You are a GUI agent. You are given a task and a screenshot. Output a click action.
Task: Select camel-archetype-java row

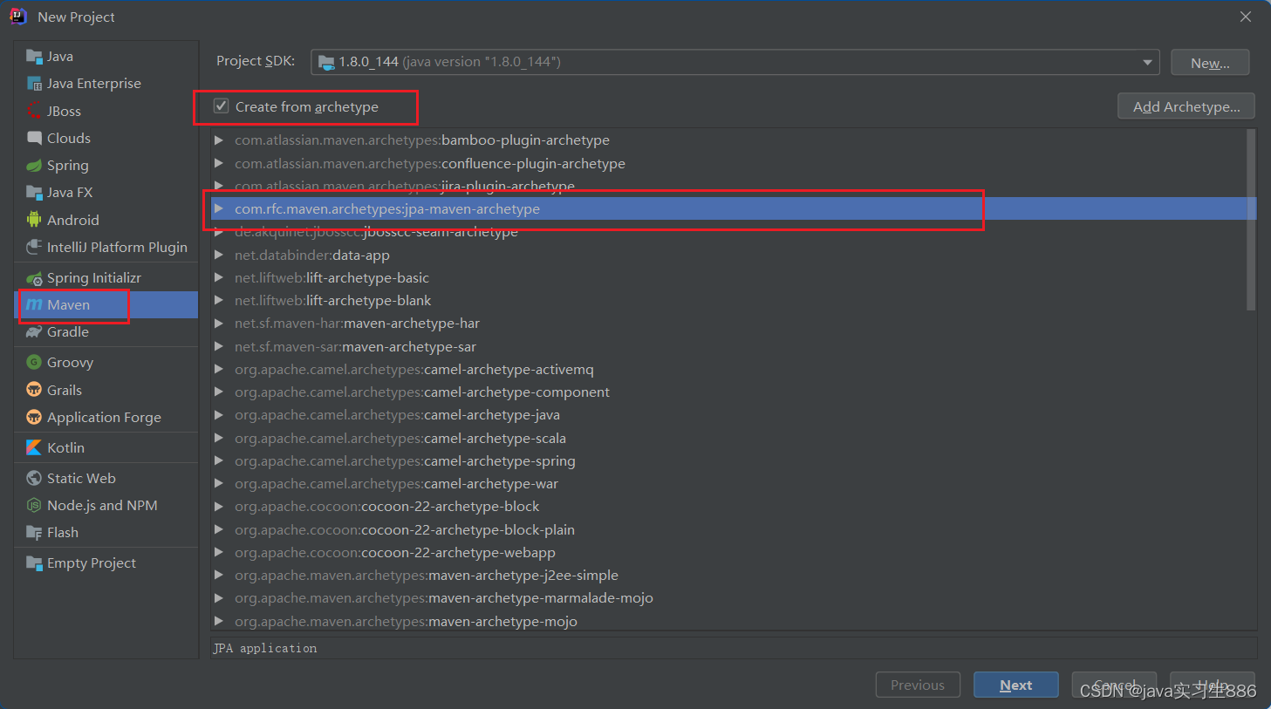728,414
